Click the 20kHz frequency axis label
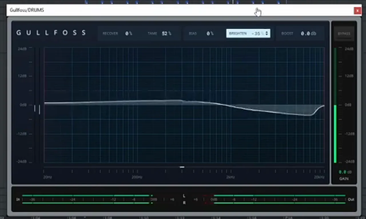Screen dimensions: 366x219 (x=319, y=177)
